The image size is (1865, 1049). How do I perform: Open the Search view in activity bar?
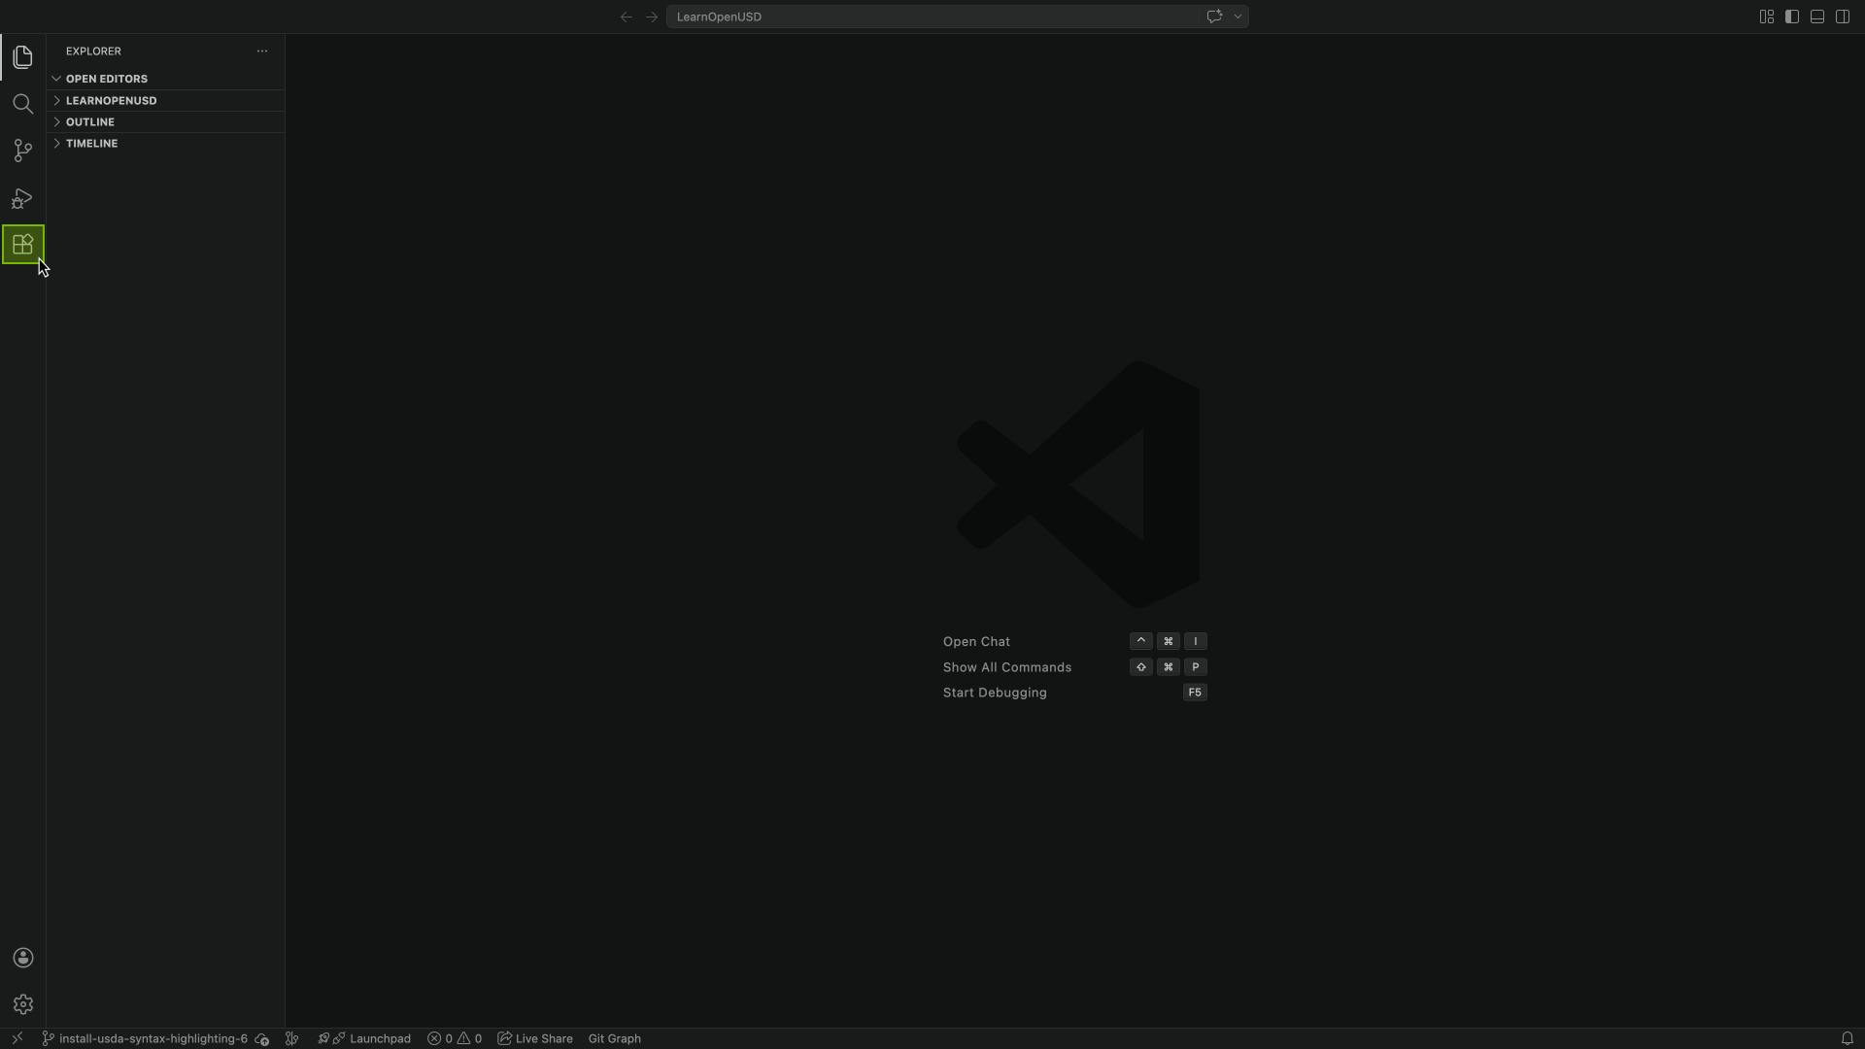point(22,104)
